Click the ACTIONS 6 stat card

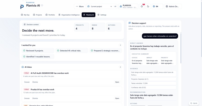(114, 27)
